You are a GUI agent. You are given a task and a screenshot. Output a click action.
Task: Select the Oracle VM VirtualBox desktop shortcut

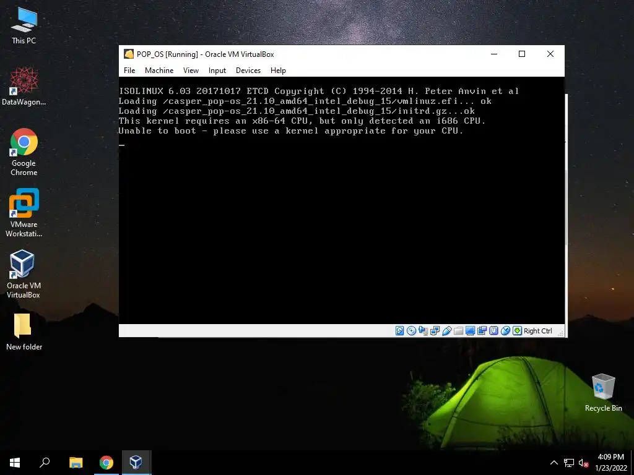[x=24, y=274]
